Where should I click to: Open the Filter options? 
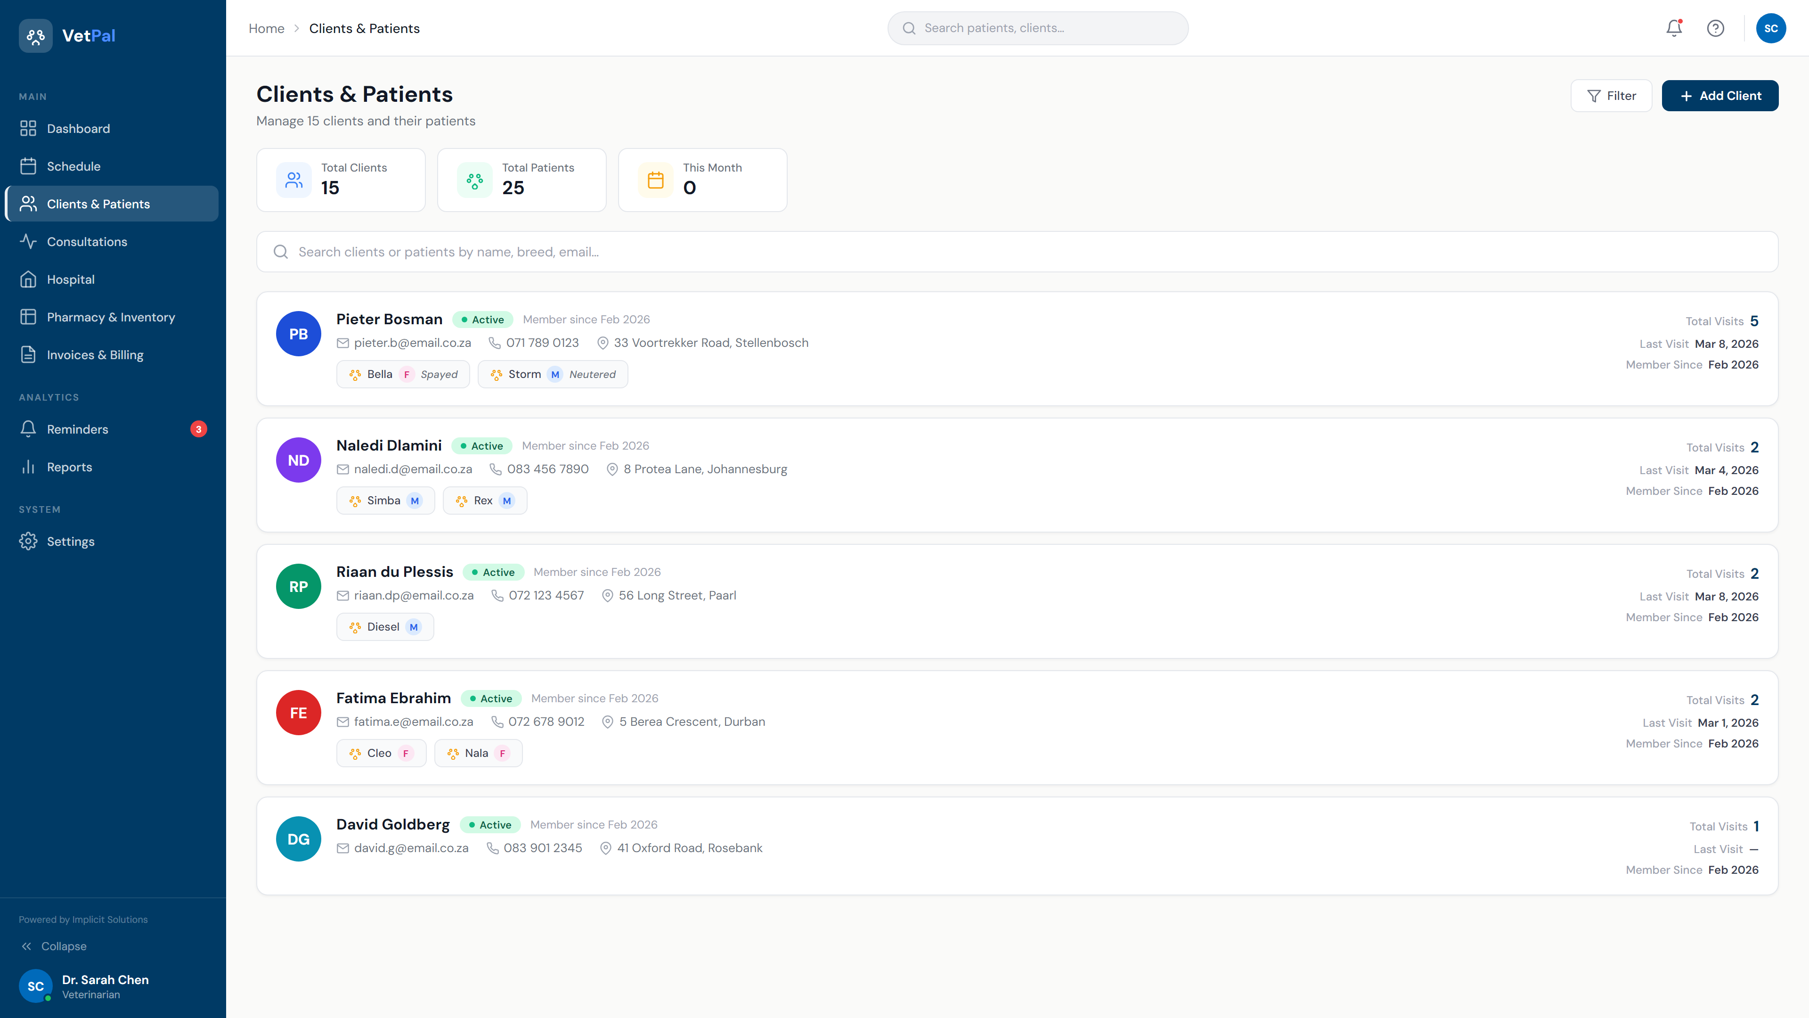pos(1611,96)
